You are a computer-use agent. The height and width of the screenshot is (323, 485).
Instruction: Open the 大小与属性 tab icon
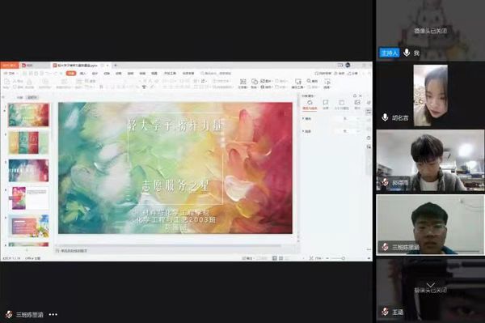pos(341,104)
